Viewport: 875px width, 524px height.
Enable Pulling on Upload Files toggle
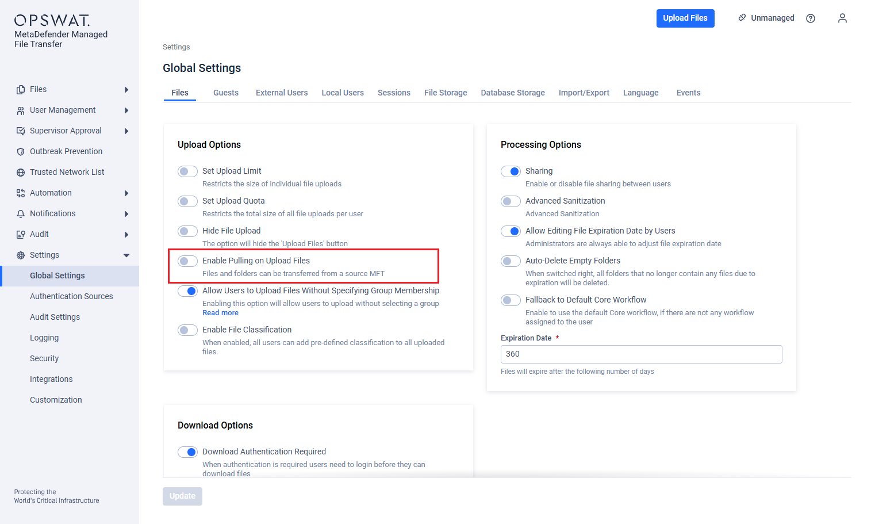pyautogui.click(x=187, y=261)
